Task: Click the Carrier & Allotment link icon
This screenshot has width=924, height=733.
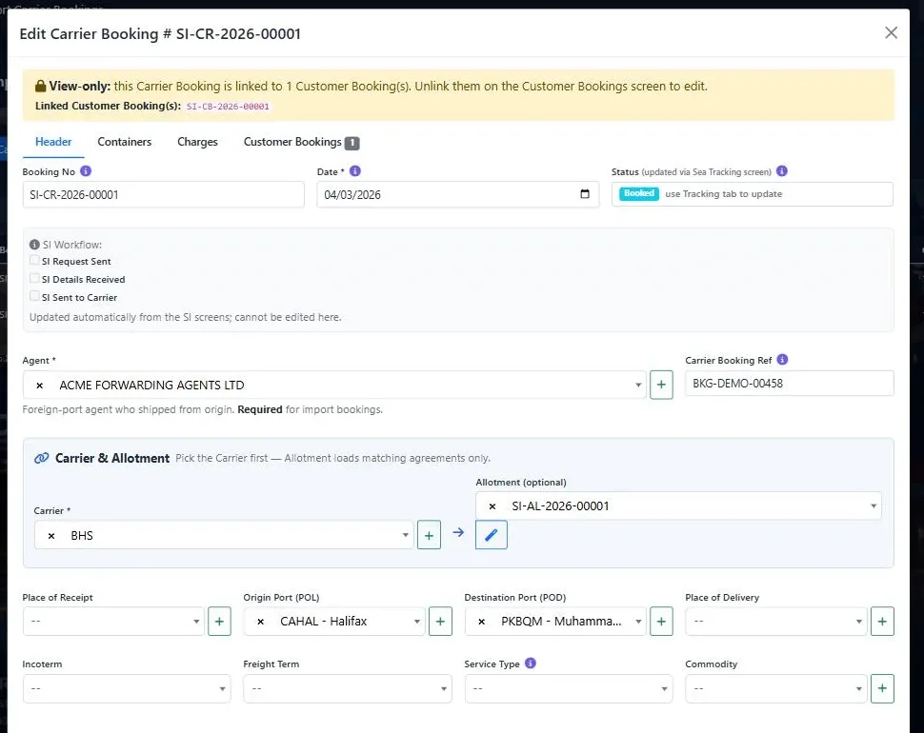Action: point(41,458)
